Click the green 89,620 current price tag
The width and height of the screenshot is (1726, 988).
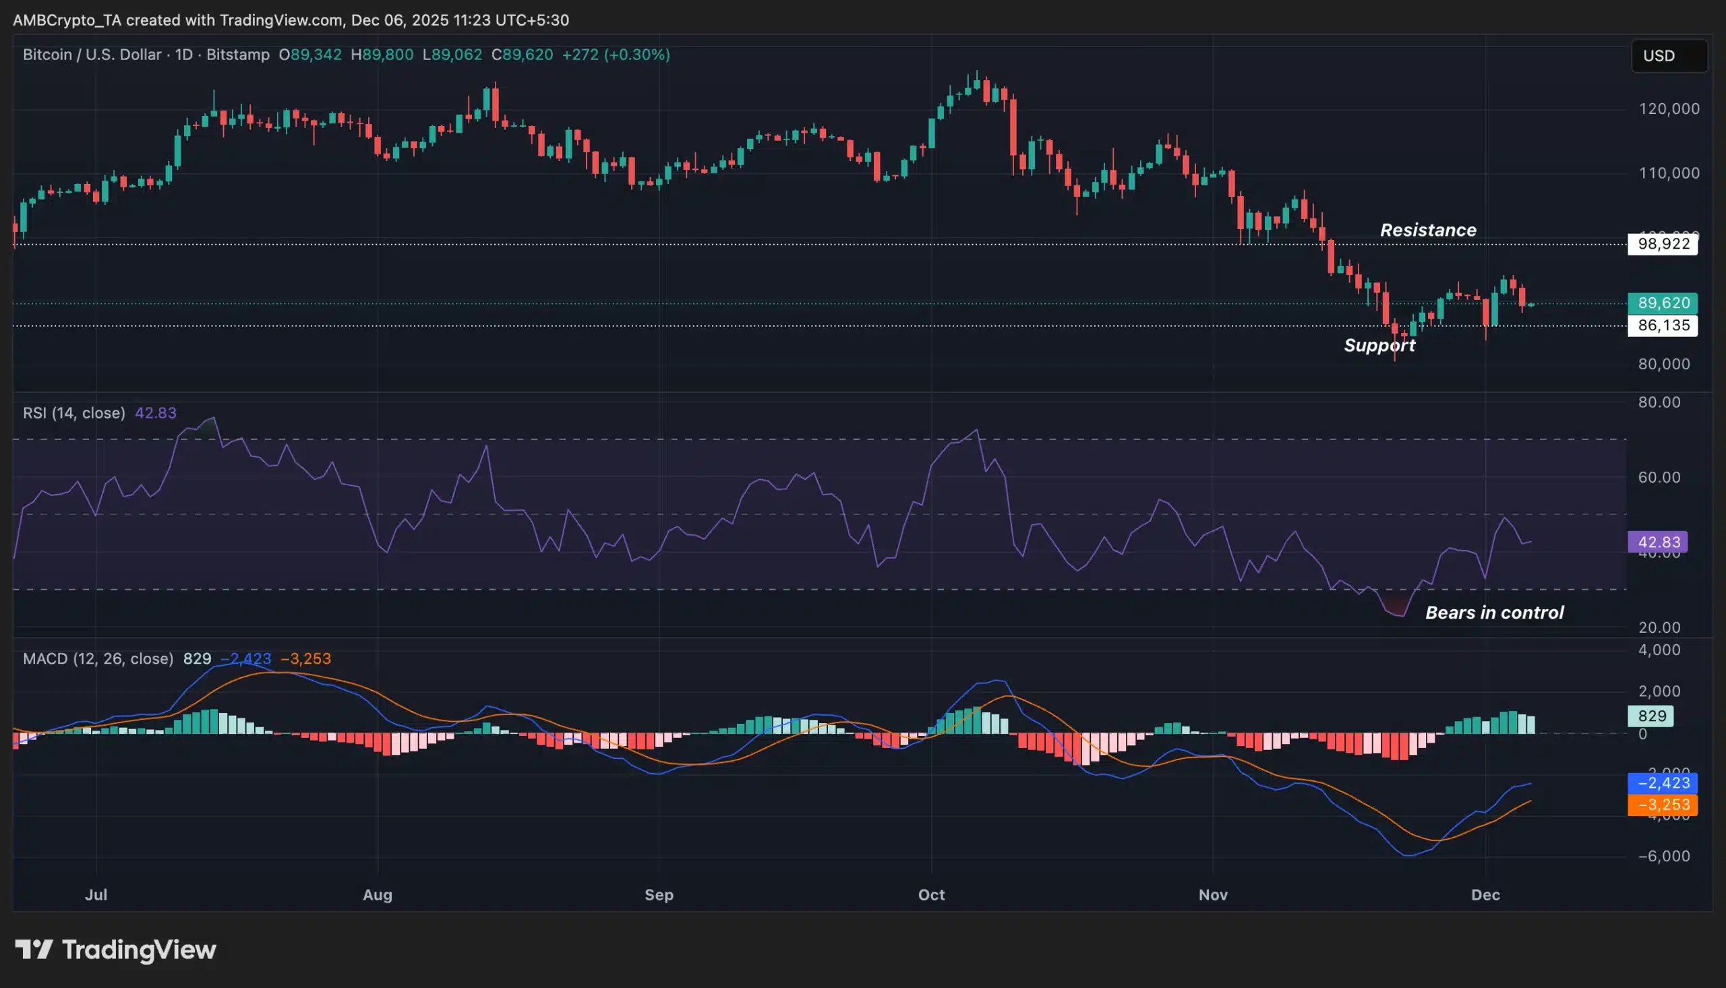coord(1662,303)
